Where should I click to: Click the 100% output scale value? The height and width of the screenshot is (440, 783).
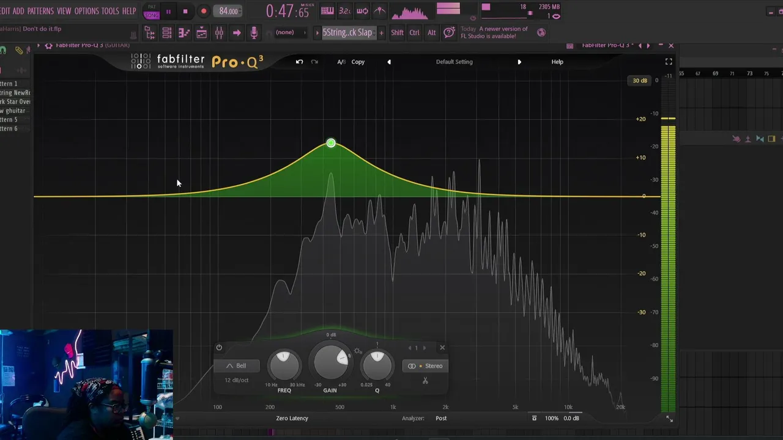[x=552, y=419]
